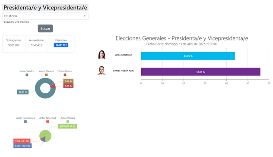
Task: Select the Electores count badge 11421732
Action: tap(61, 45)
